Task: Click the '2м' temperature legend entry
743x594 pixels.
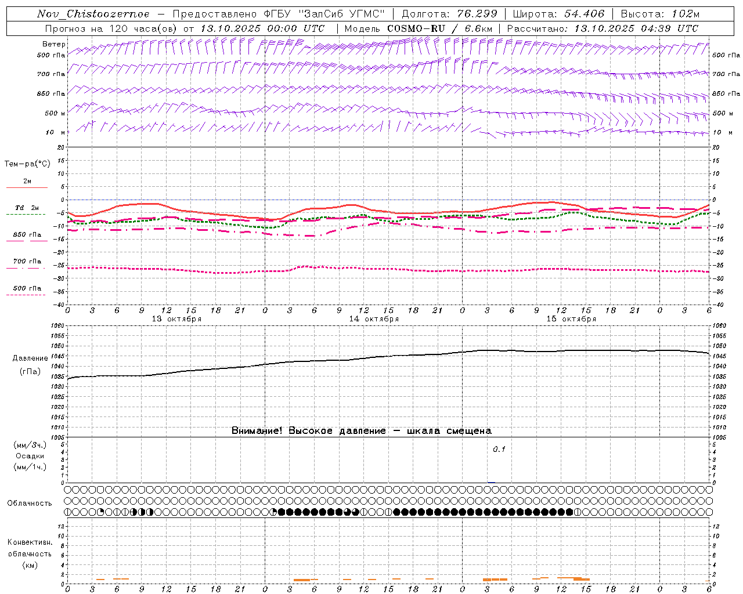Action: tap(27, 181)
